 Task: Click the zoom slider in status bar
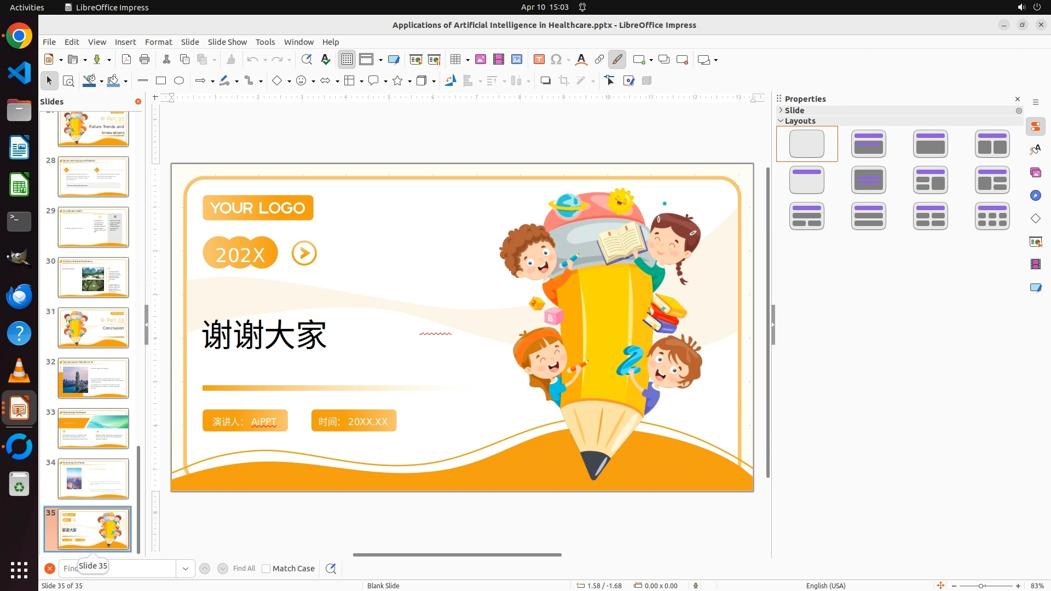point(981,586)
